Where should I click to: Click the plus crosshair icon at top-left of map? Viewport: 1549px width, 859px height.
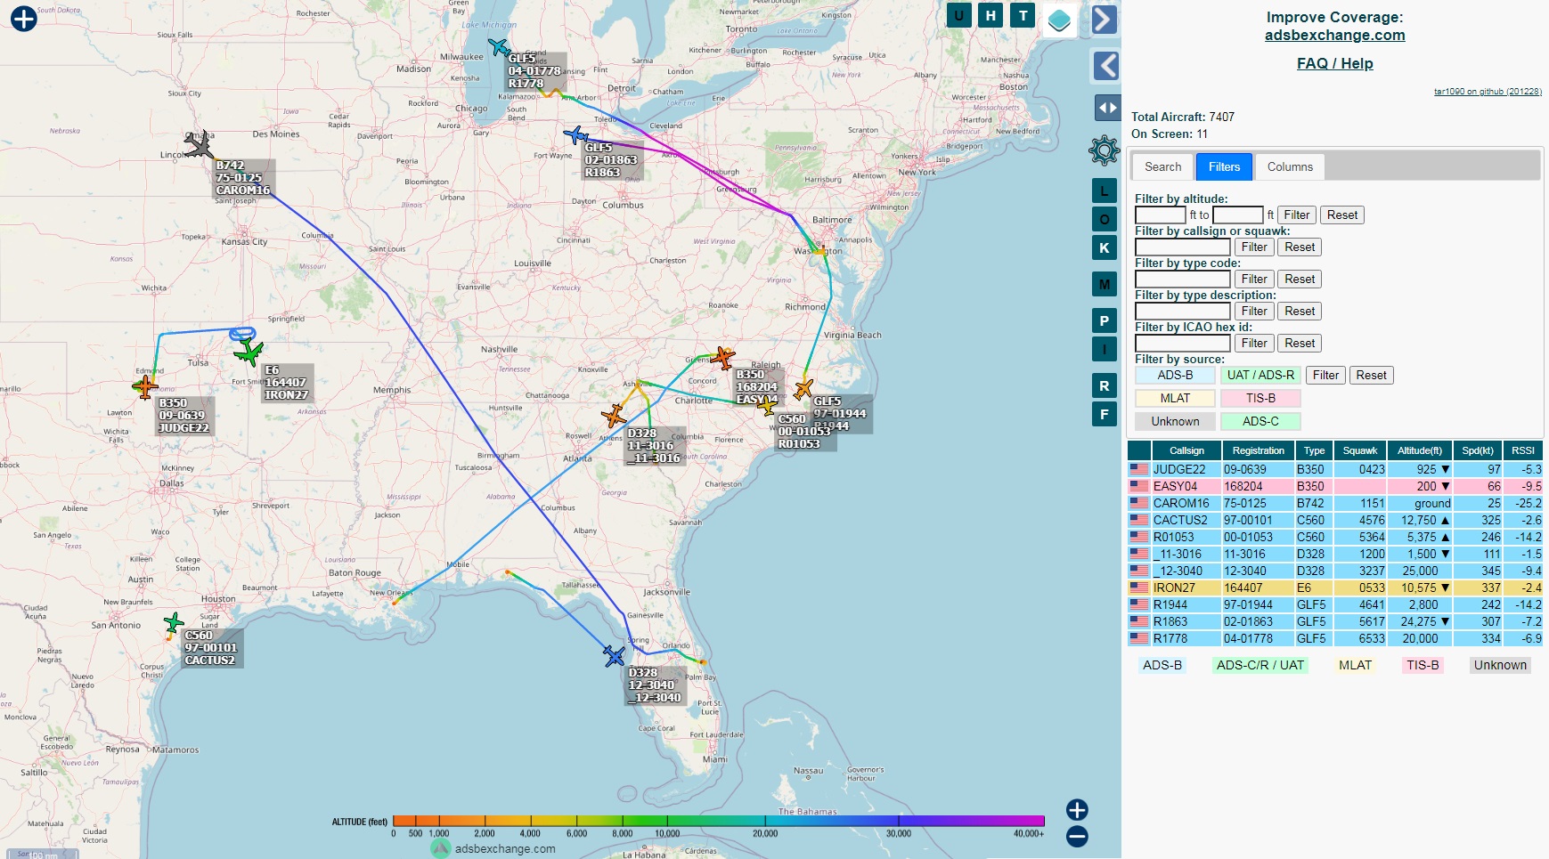24,18
